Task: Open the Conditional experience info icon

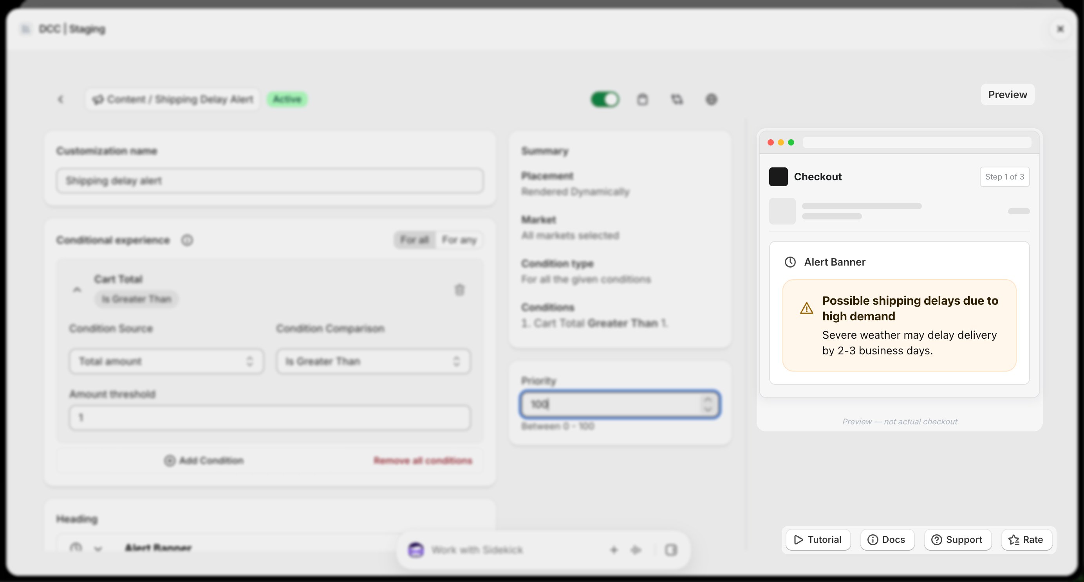Action: coord(187,240)
